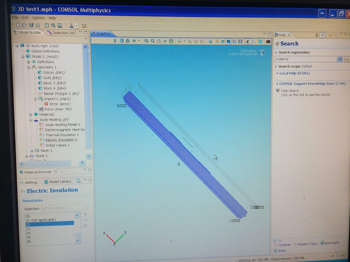Switch to the Selection List tab

(61, 33)
